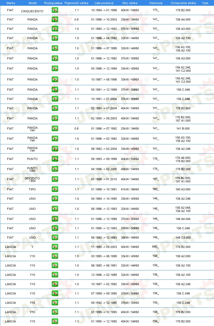
Task: Select the 01.1985 -> 12.1992 production years cell
Action: click(x=104, y=29)
